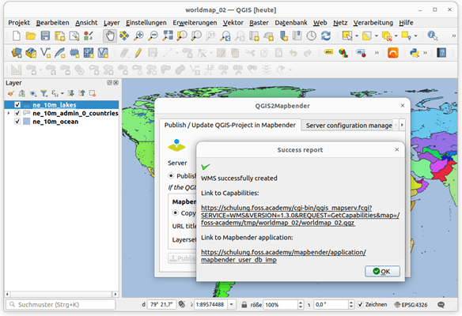The image size is (462, 316).
Task: Expand the toolbar overflow chevron at the right end
Action: (454, 36)
